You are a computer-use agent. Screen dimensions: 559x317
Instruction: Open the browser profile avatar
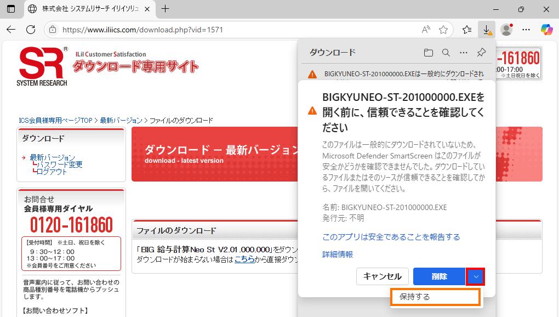[506, 30]
